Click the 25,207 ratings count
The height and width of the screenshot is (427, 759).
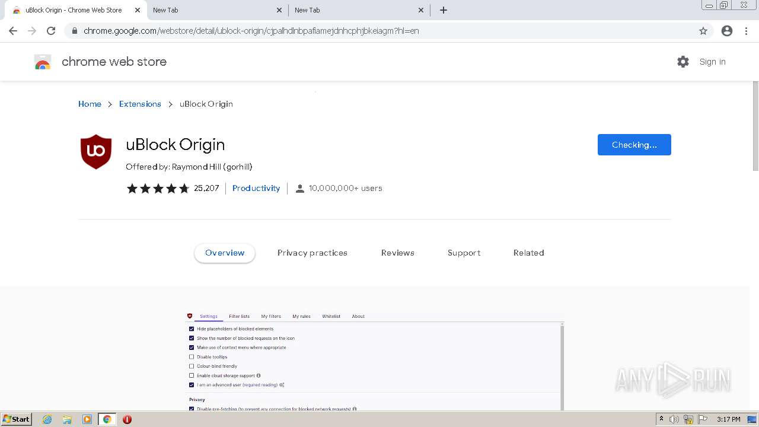(x=206, y=188)
